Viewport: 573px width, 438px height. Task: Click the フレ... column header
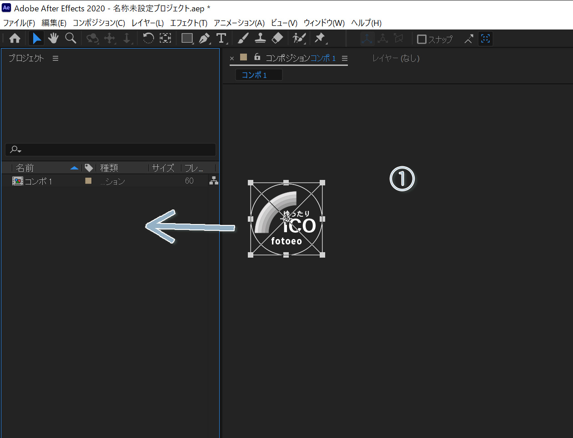click(194, 168)
